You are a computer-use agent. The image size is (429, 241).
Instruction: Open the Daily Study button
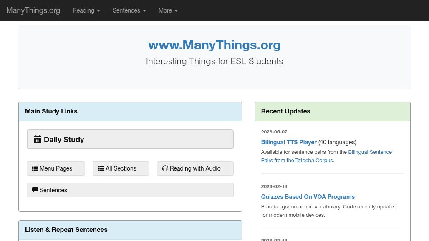click(x=130, y=139)
